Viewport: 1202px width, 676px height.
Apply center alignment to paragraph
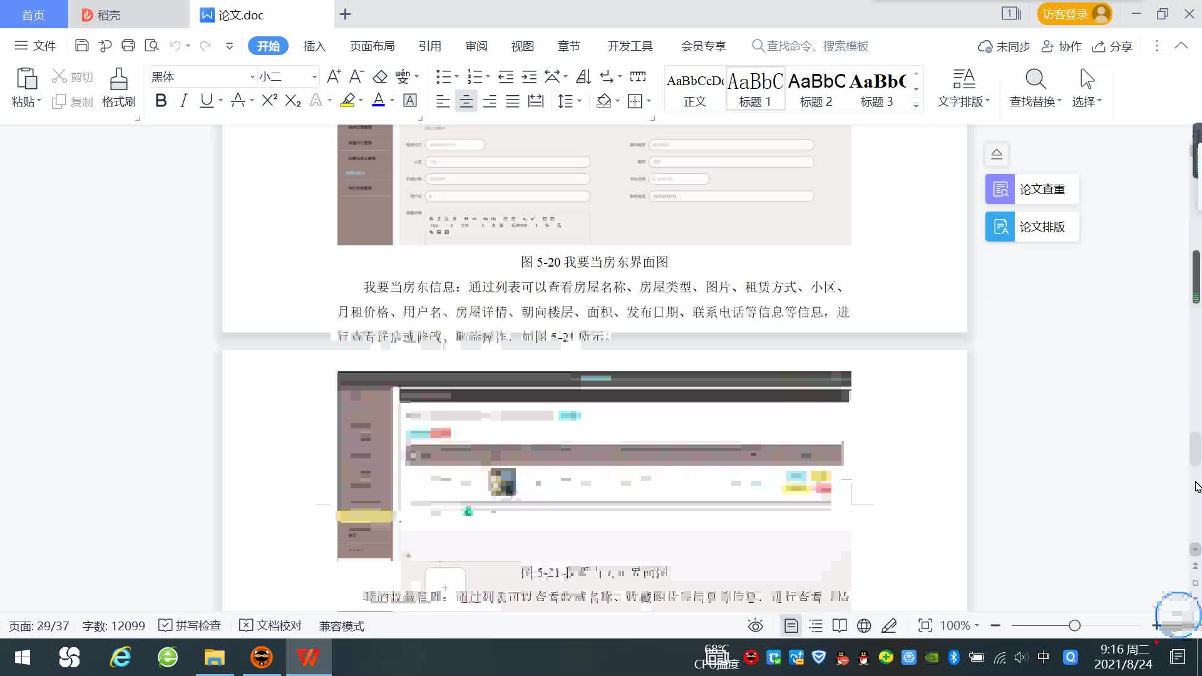[466, 101]
